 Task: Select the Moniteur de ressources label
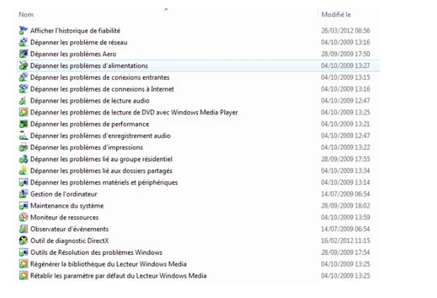point(64,218)
